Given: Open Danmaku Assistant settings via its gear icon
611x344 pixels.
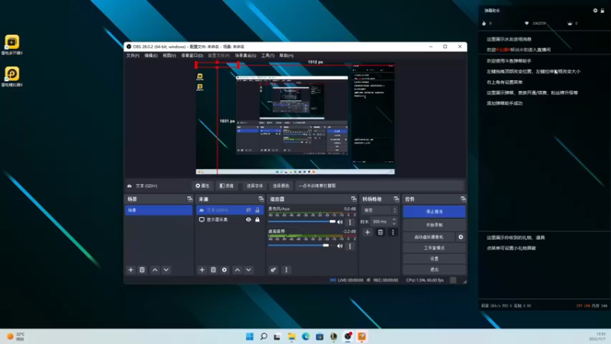Looking at the screenshot, I should (x=595, y=11).
